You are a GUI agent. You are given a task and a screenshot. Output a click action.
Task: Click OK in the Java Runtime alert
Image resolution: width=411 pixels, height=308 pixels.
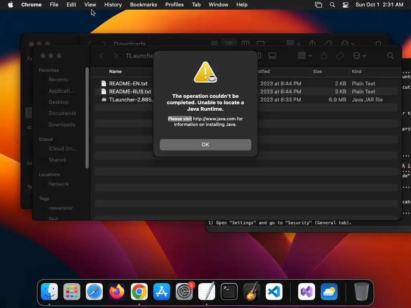[205, 144]
